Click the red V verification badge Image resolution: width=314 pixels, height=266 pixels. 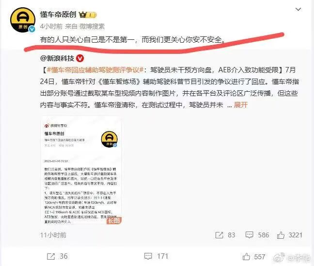point(80,58)
